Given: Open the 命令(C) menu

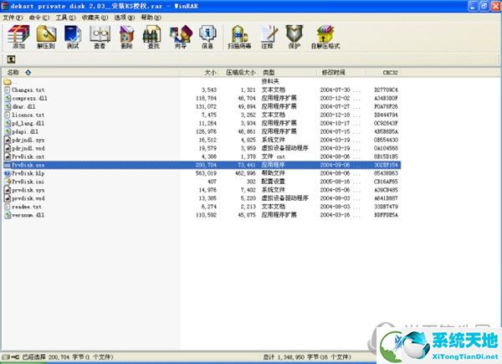Looking at the screenshot, I should coord(39,18).
